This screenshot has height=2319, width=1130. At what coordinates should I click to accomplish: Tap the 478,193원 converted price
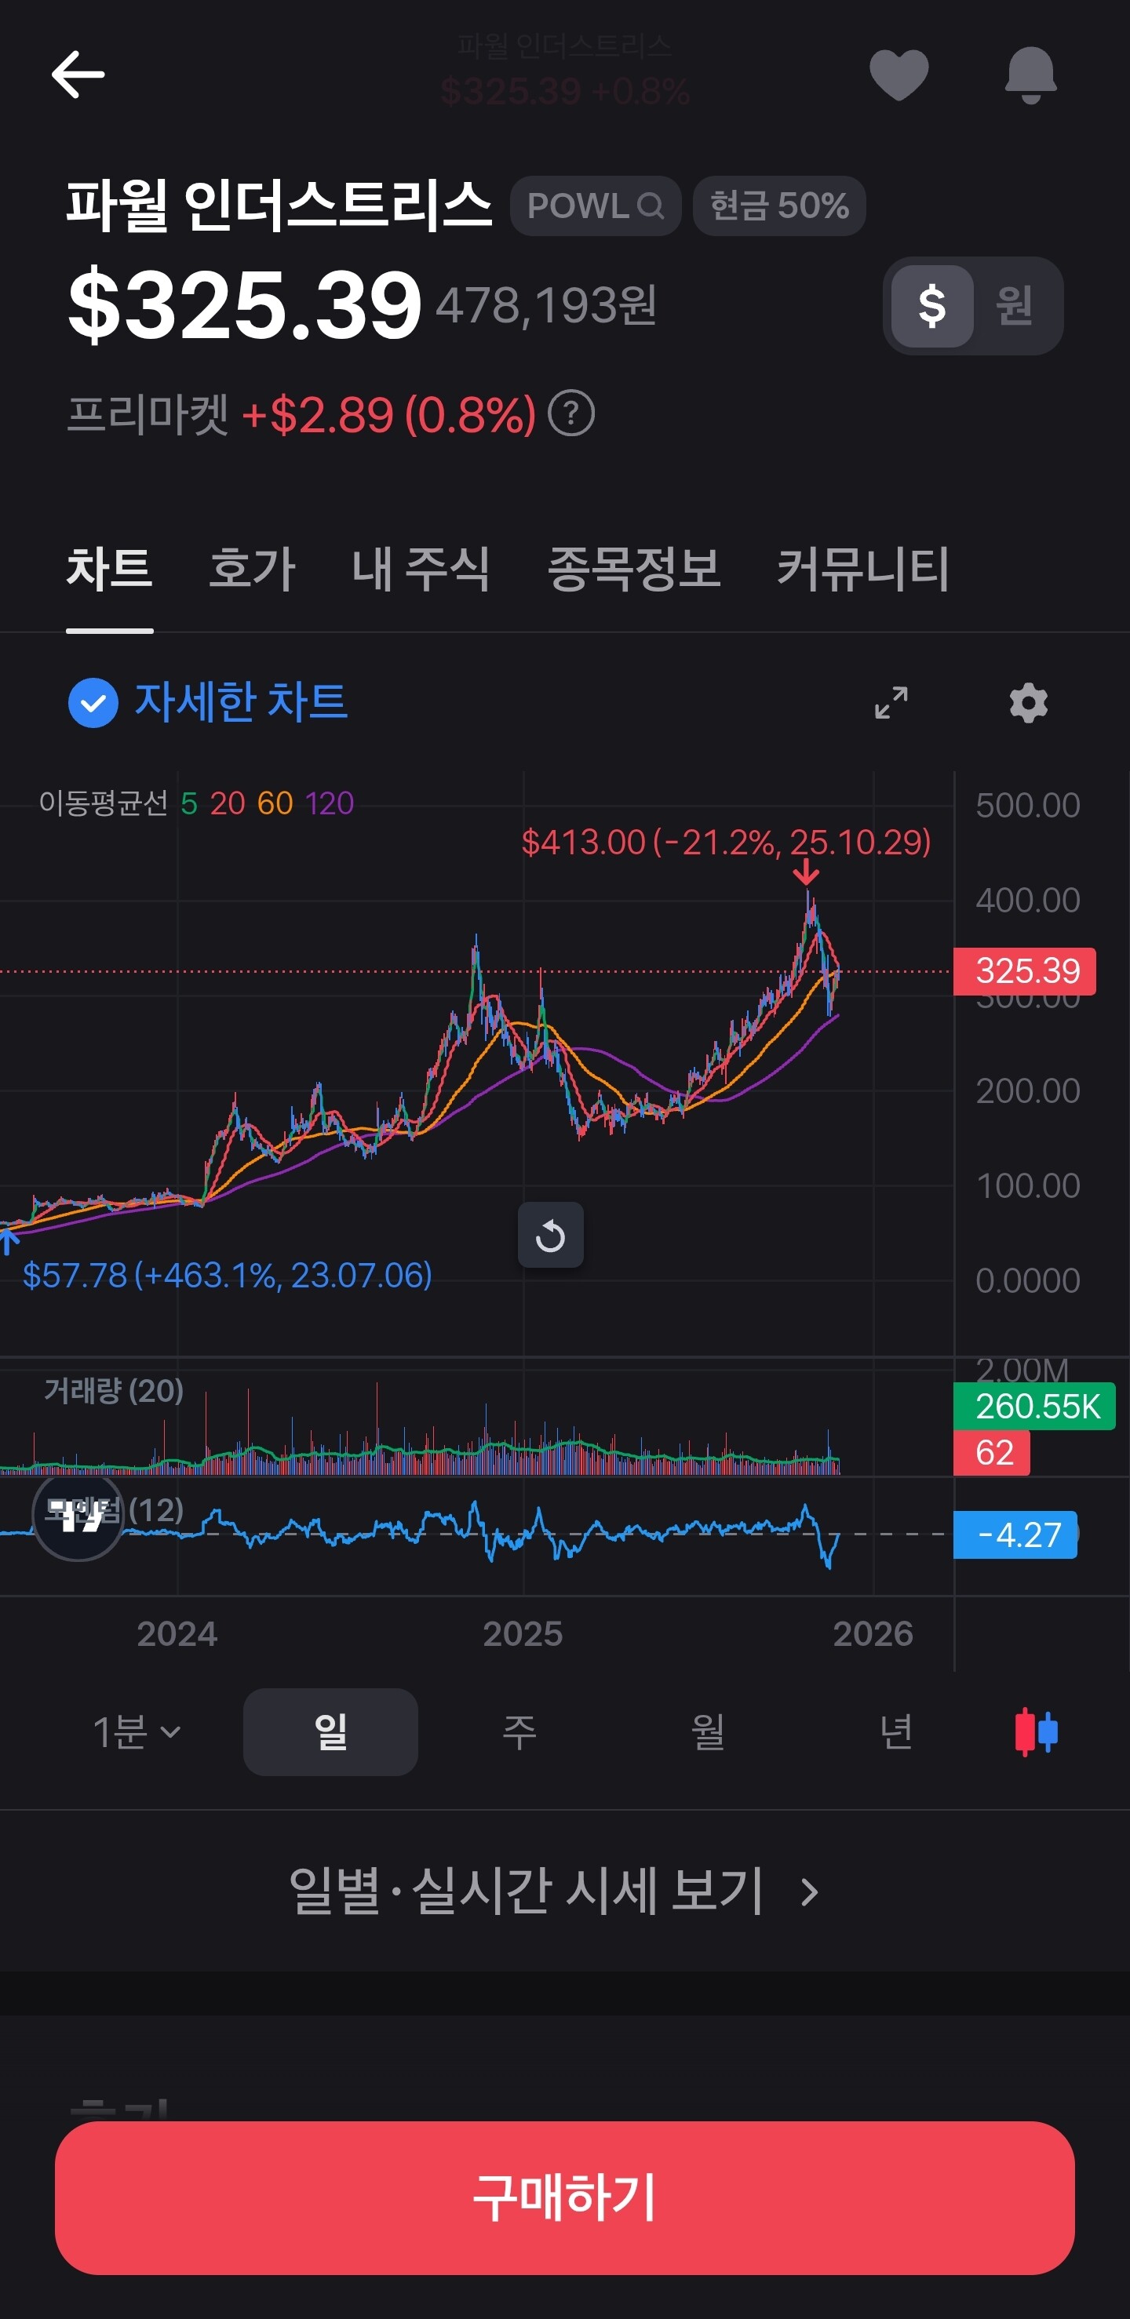pos(546,306)
